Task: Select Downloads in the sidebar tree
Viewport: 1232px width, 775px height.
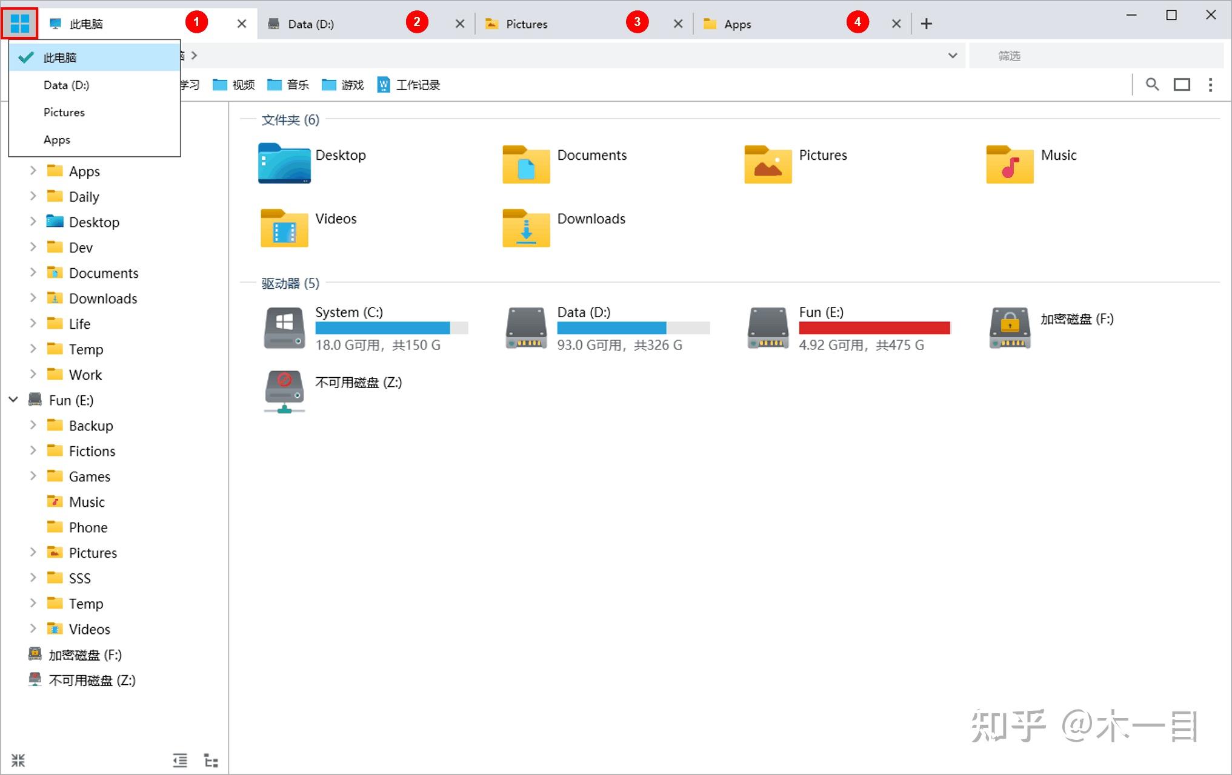Action: click(x=103, y=298)
